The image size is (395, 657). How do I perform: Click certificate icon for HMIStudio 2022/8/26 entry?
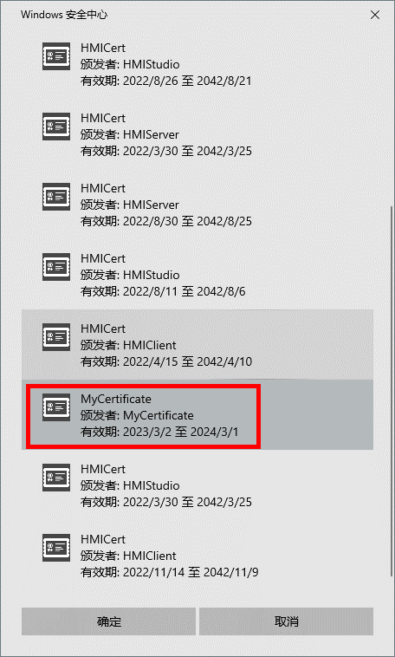56,56
